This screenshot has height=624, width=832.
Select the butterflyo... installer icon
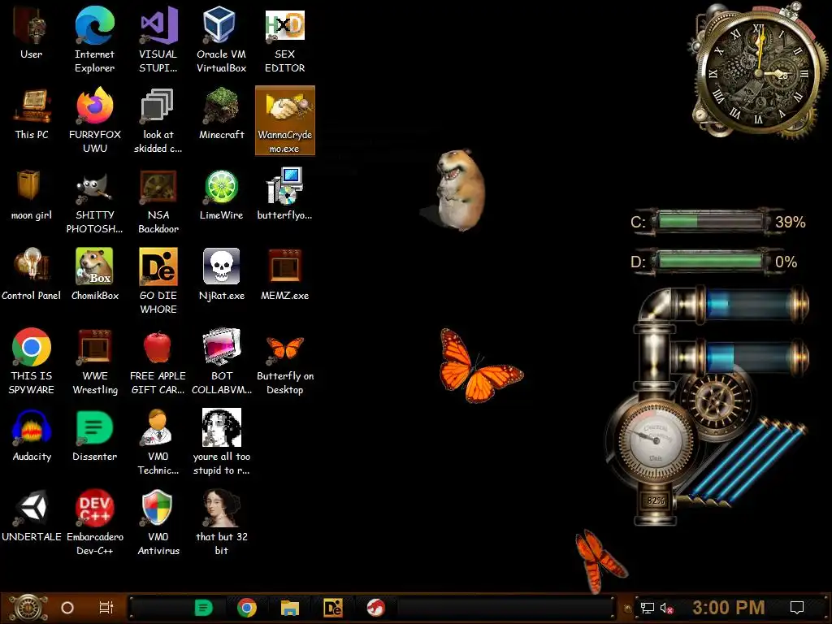(x=285, y=195)
